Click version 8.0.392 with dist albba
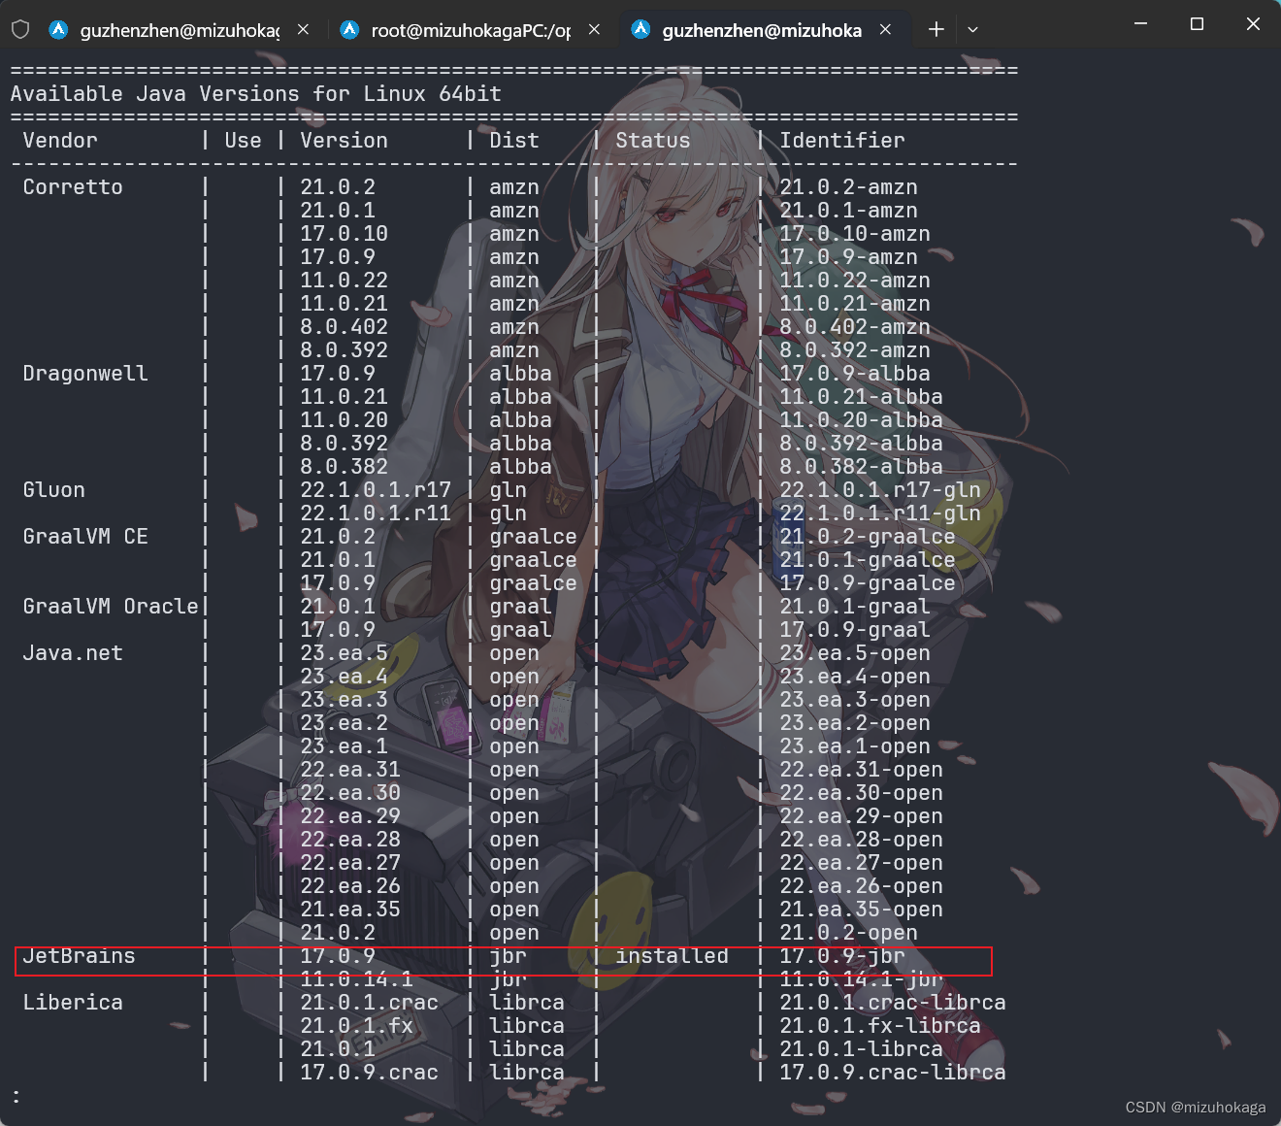This screenshot has height=1126, width=1281. [344, 444]
